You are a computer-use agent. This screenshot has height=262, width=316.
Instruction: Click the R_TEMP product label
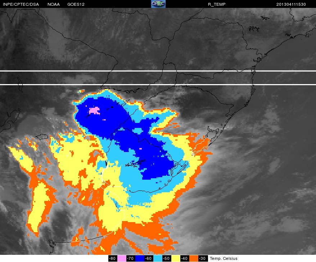tap(217, 4)
